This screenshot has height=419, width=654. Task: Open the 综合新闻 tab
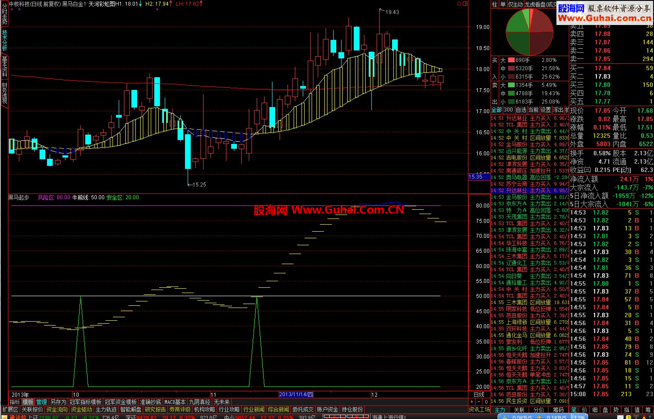pyautogui.click(x=279, y=409)
